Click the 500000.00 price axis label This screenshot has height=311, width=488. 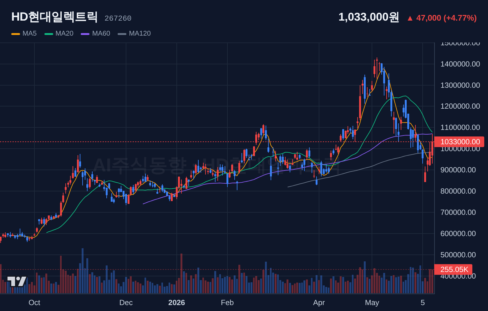click(x=458, y=255)
